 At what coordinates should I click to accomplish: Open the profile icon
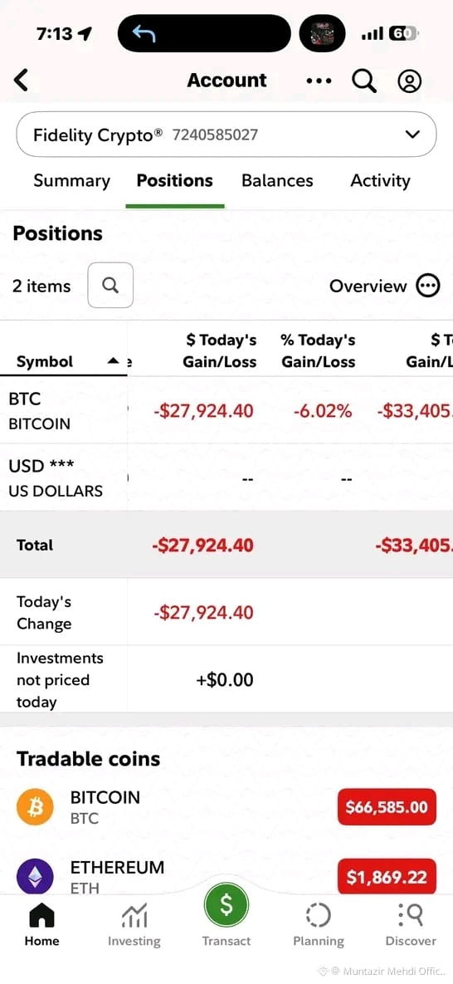[x=410, y=81]
